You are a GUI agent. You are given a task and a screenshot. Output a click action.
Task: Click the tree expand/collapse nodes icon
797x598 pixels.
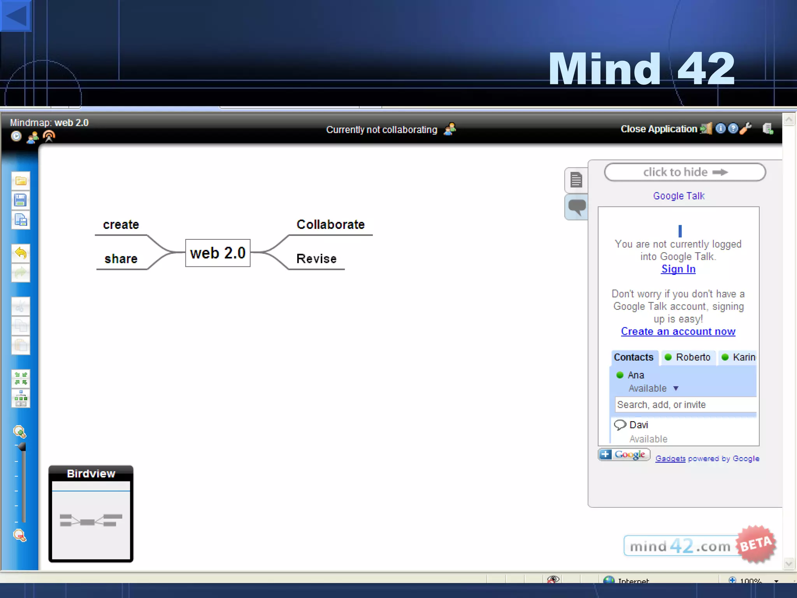tap(21, 398)
